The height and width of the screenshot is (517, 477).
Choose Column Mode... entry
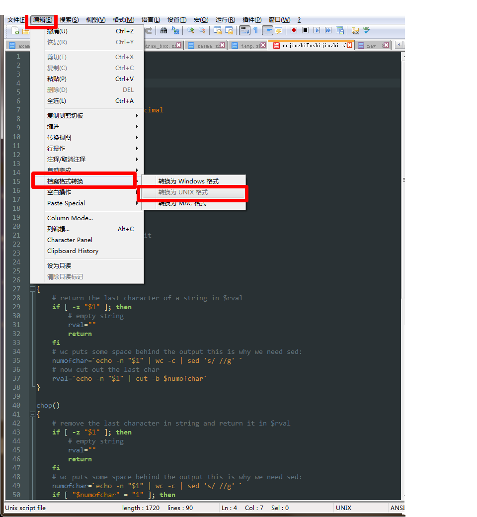click(87, 218)
